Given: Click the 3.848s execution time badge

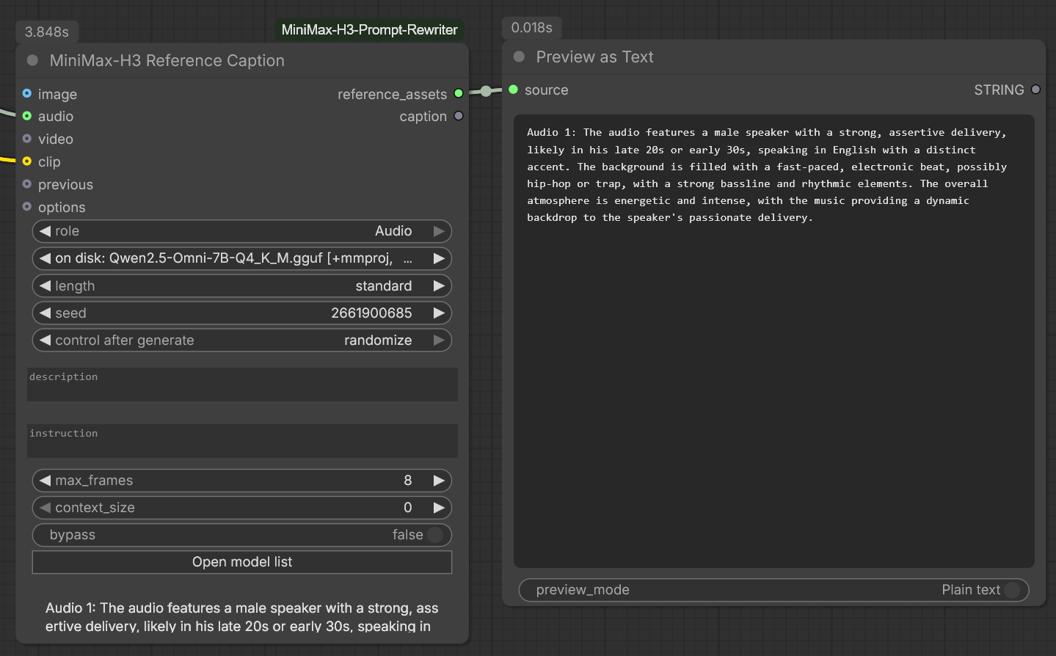Looking at the screenshot, I should tap(47, 32).
